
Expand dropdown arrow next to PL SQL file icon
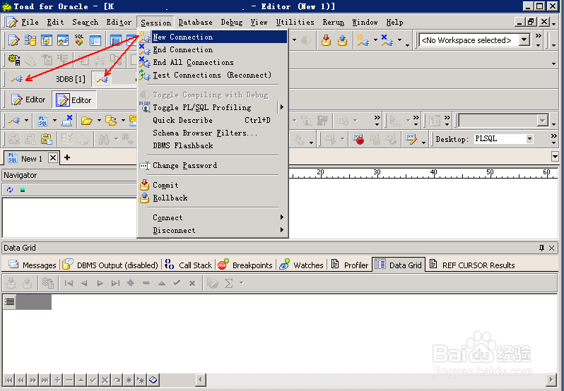(x=54, y=121)
